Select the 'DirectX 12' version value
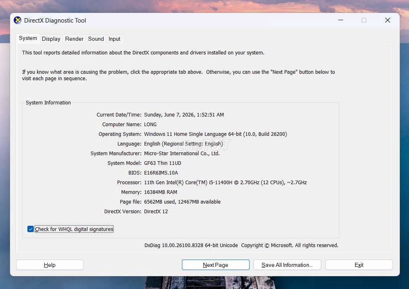 click(x=156, y=212)
